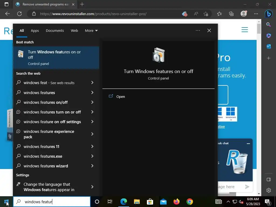This screenshot has width=276, height=207.
Task: Show hidden system tray icons
Action: tap(228, 202)
